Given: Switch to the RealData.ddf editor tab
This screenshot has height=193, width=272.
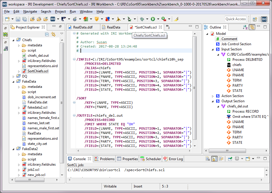Looking at the screenshot, I should pyautogui.click(x=83, y=27).
